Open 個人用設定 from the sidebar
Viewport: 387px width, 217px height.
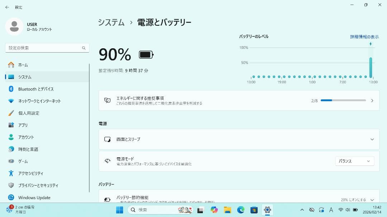pyautogui.click(x=28, y=113)
